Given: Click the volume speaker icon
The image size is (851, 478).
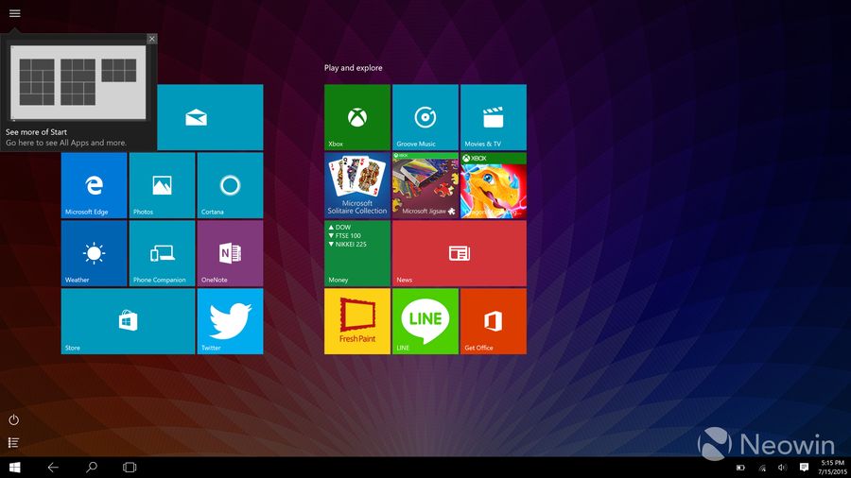Looking at the screenshot, I should tap(782, 468).
